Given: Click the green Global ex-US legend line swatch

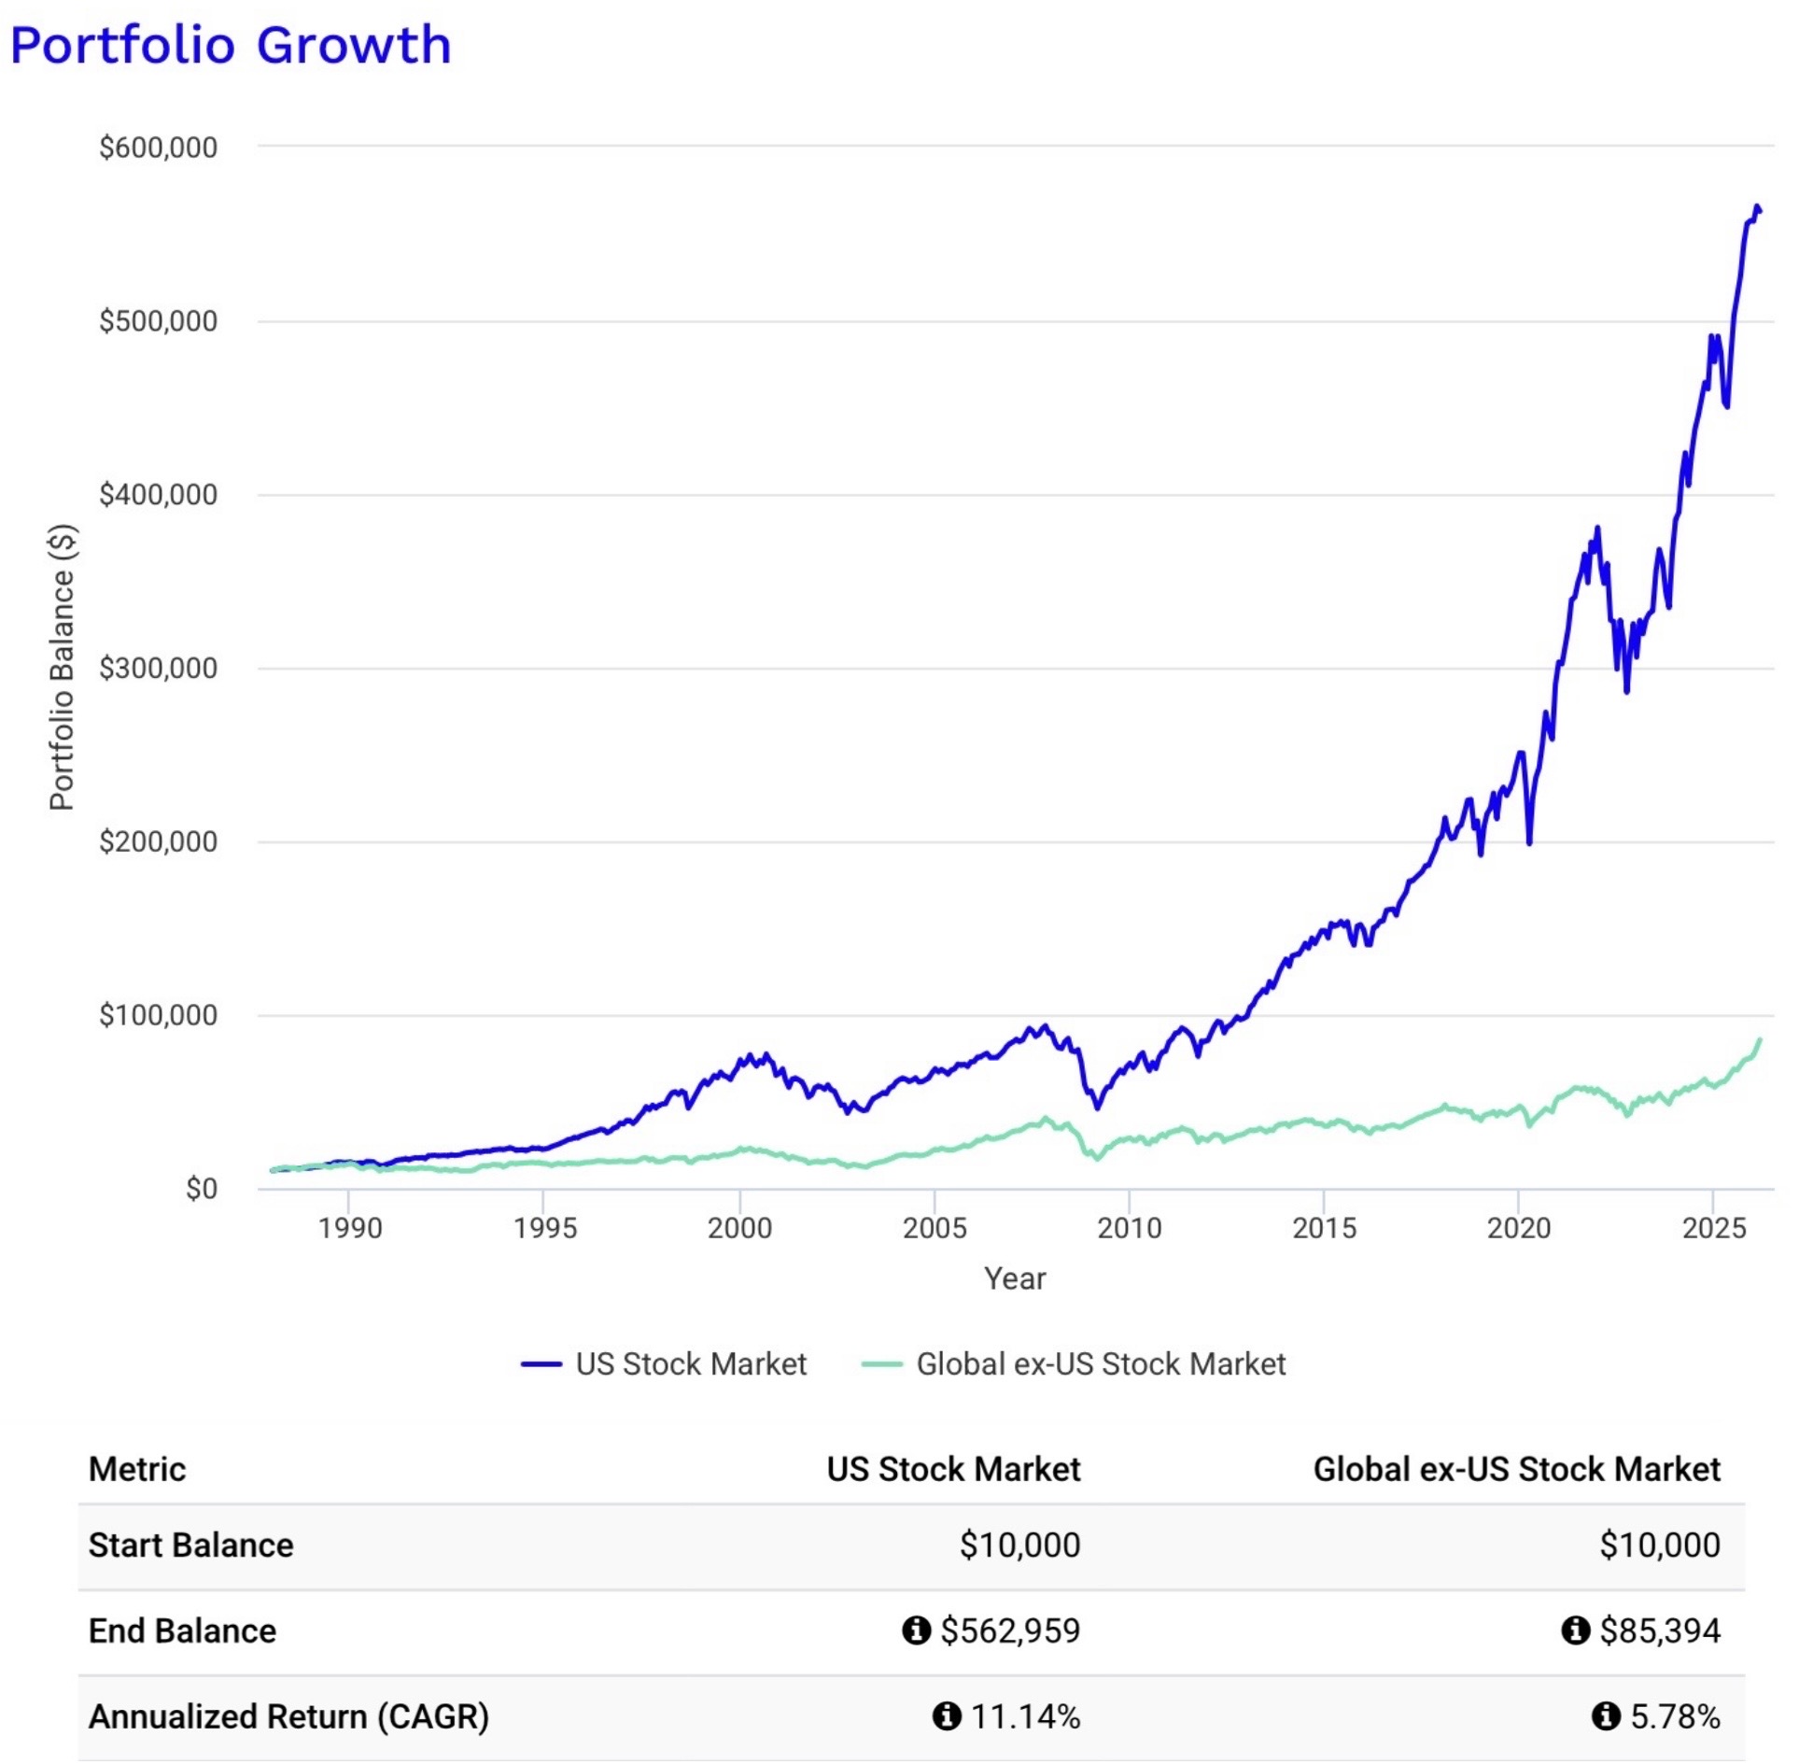Looking at the screenshot, I should [881, 1364].
